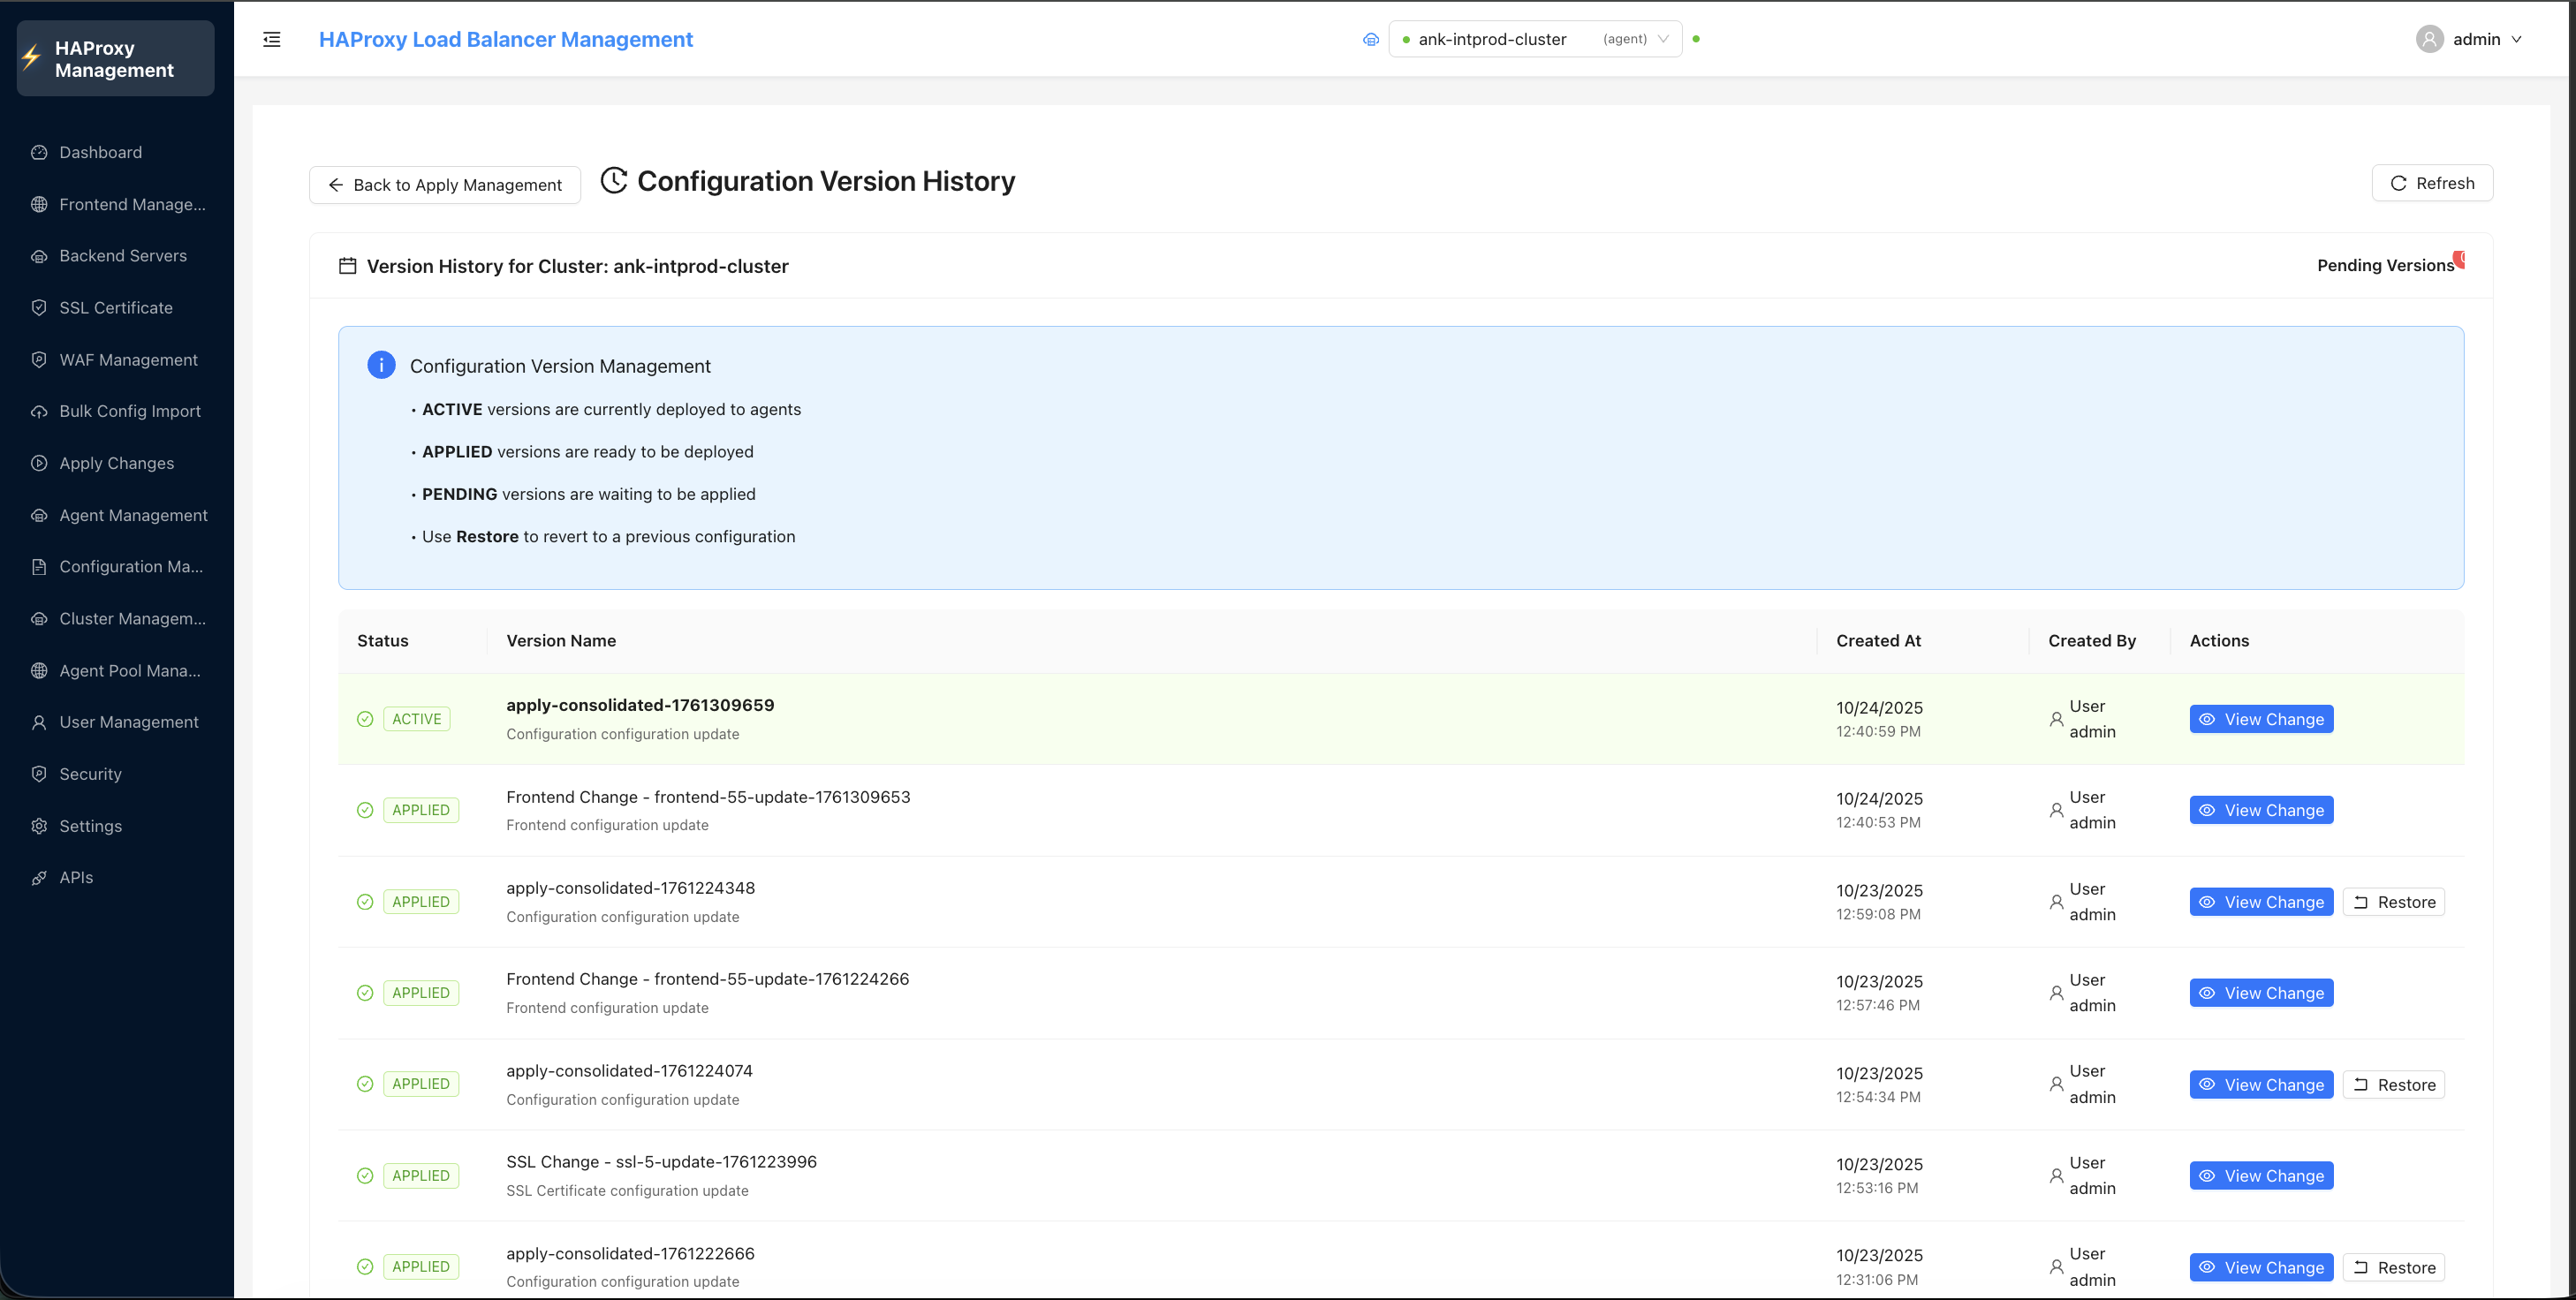Select version name apply-consolidated-1761309659

click(x=640, y=705)
